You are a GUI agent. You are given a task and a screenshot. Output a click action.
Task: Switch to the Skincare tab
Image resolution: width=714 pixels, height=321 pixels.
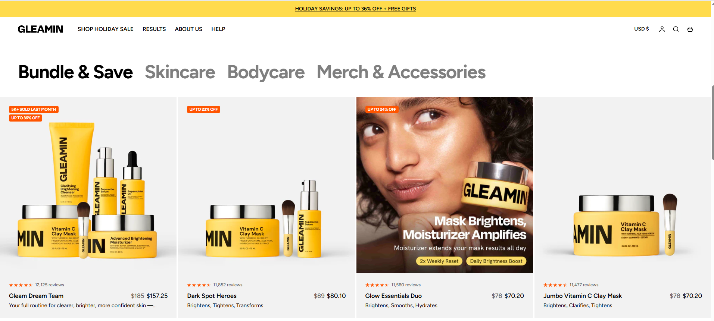coord(180,72)
